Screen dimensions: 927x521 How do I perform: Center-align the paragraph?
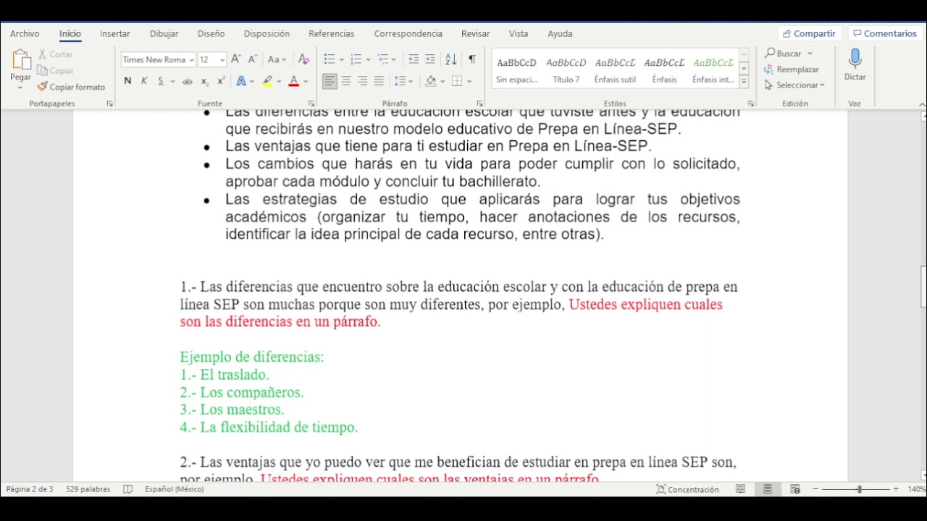click(x=346, y=81)
